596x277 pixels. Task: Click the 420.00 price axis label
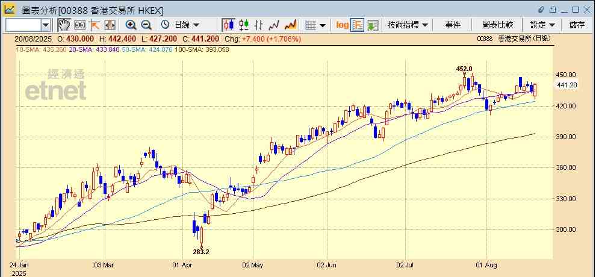point(567,106)
